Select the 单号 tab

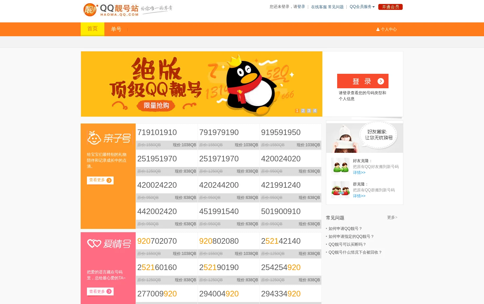pyautogui.click(x=116, y=29)
